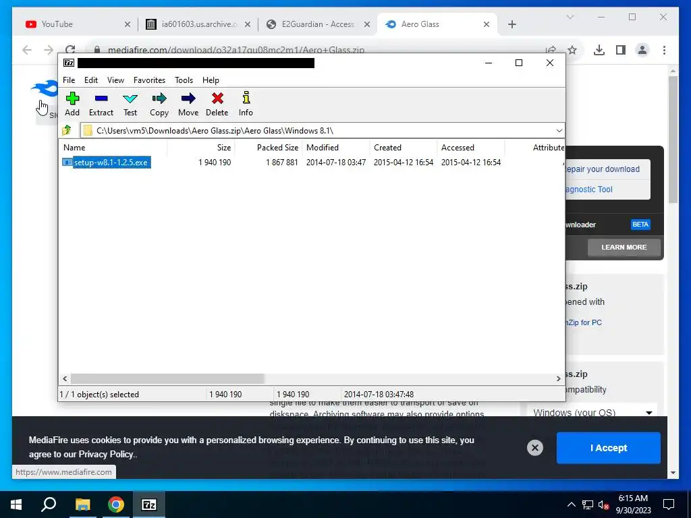This screenshot has width=691, height=518.
Task: Bookmark this page with the star icon
Action: (572, 50)
